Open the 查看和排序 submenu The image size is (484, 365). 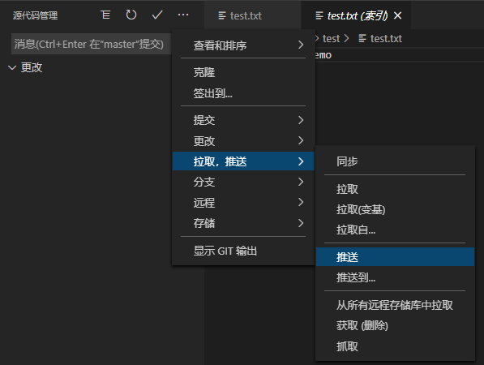click(243, 45)
